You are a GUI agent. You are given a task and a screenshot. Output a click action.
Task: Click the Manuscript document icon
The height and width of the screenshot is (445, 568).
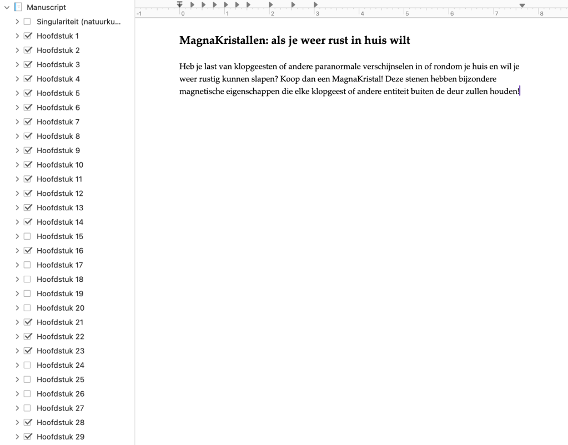tap(17, 8)
